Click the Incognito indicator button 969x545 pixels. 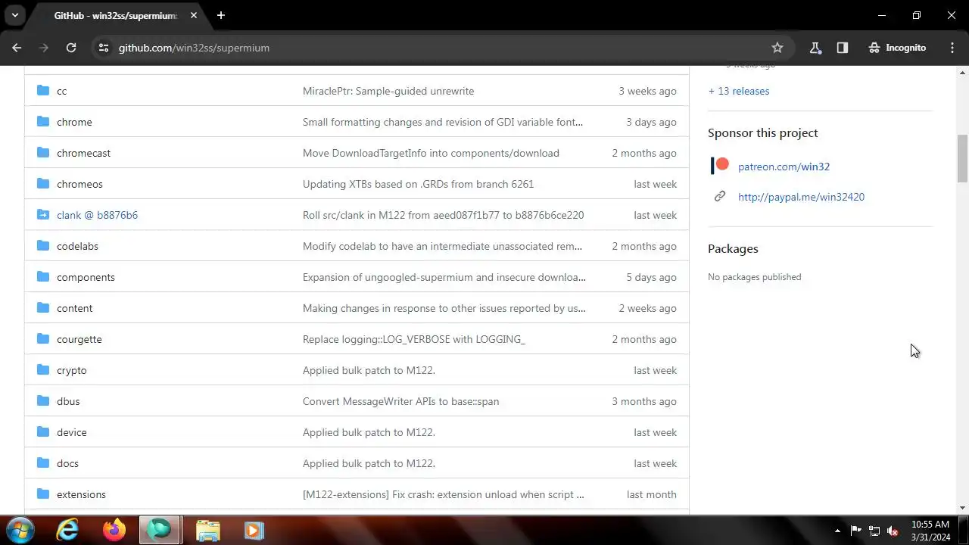point(898,48)
